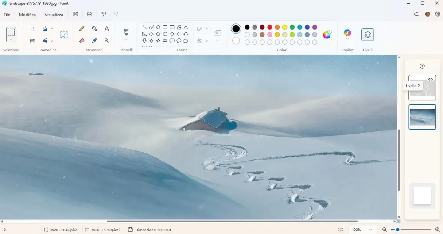Image resolution: width=443 pixels, height=234 pixels.
Task: Activate the black primary color circle
Action: pyautogui.click(x=236, y=28)
